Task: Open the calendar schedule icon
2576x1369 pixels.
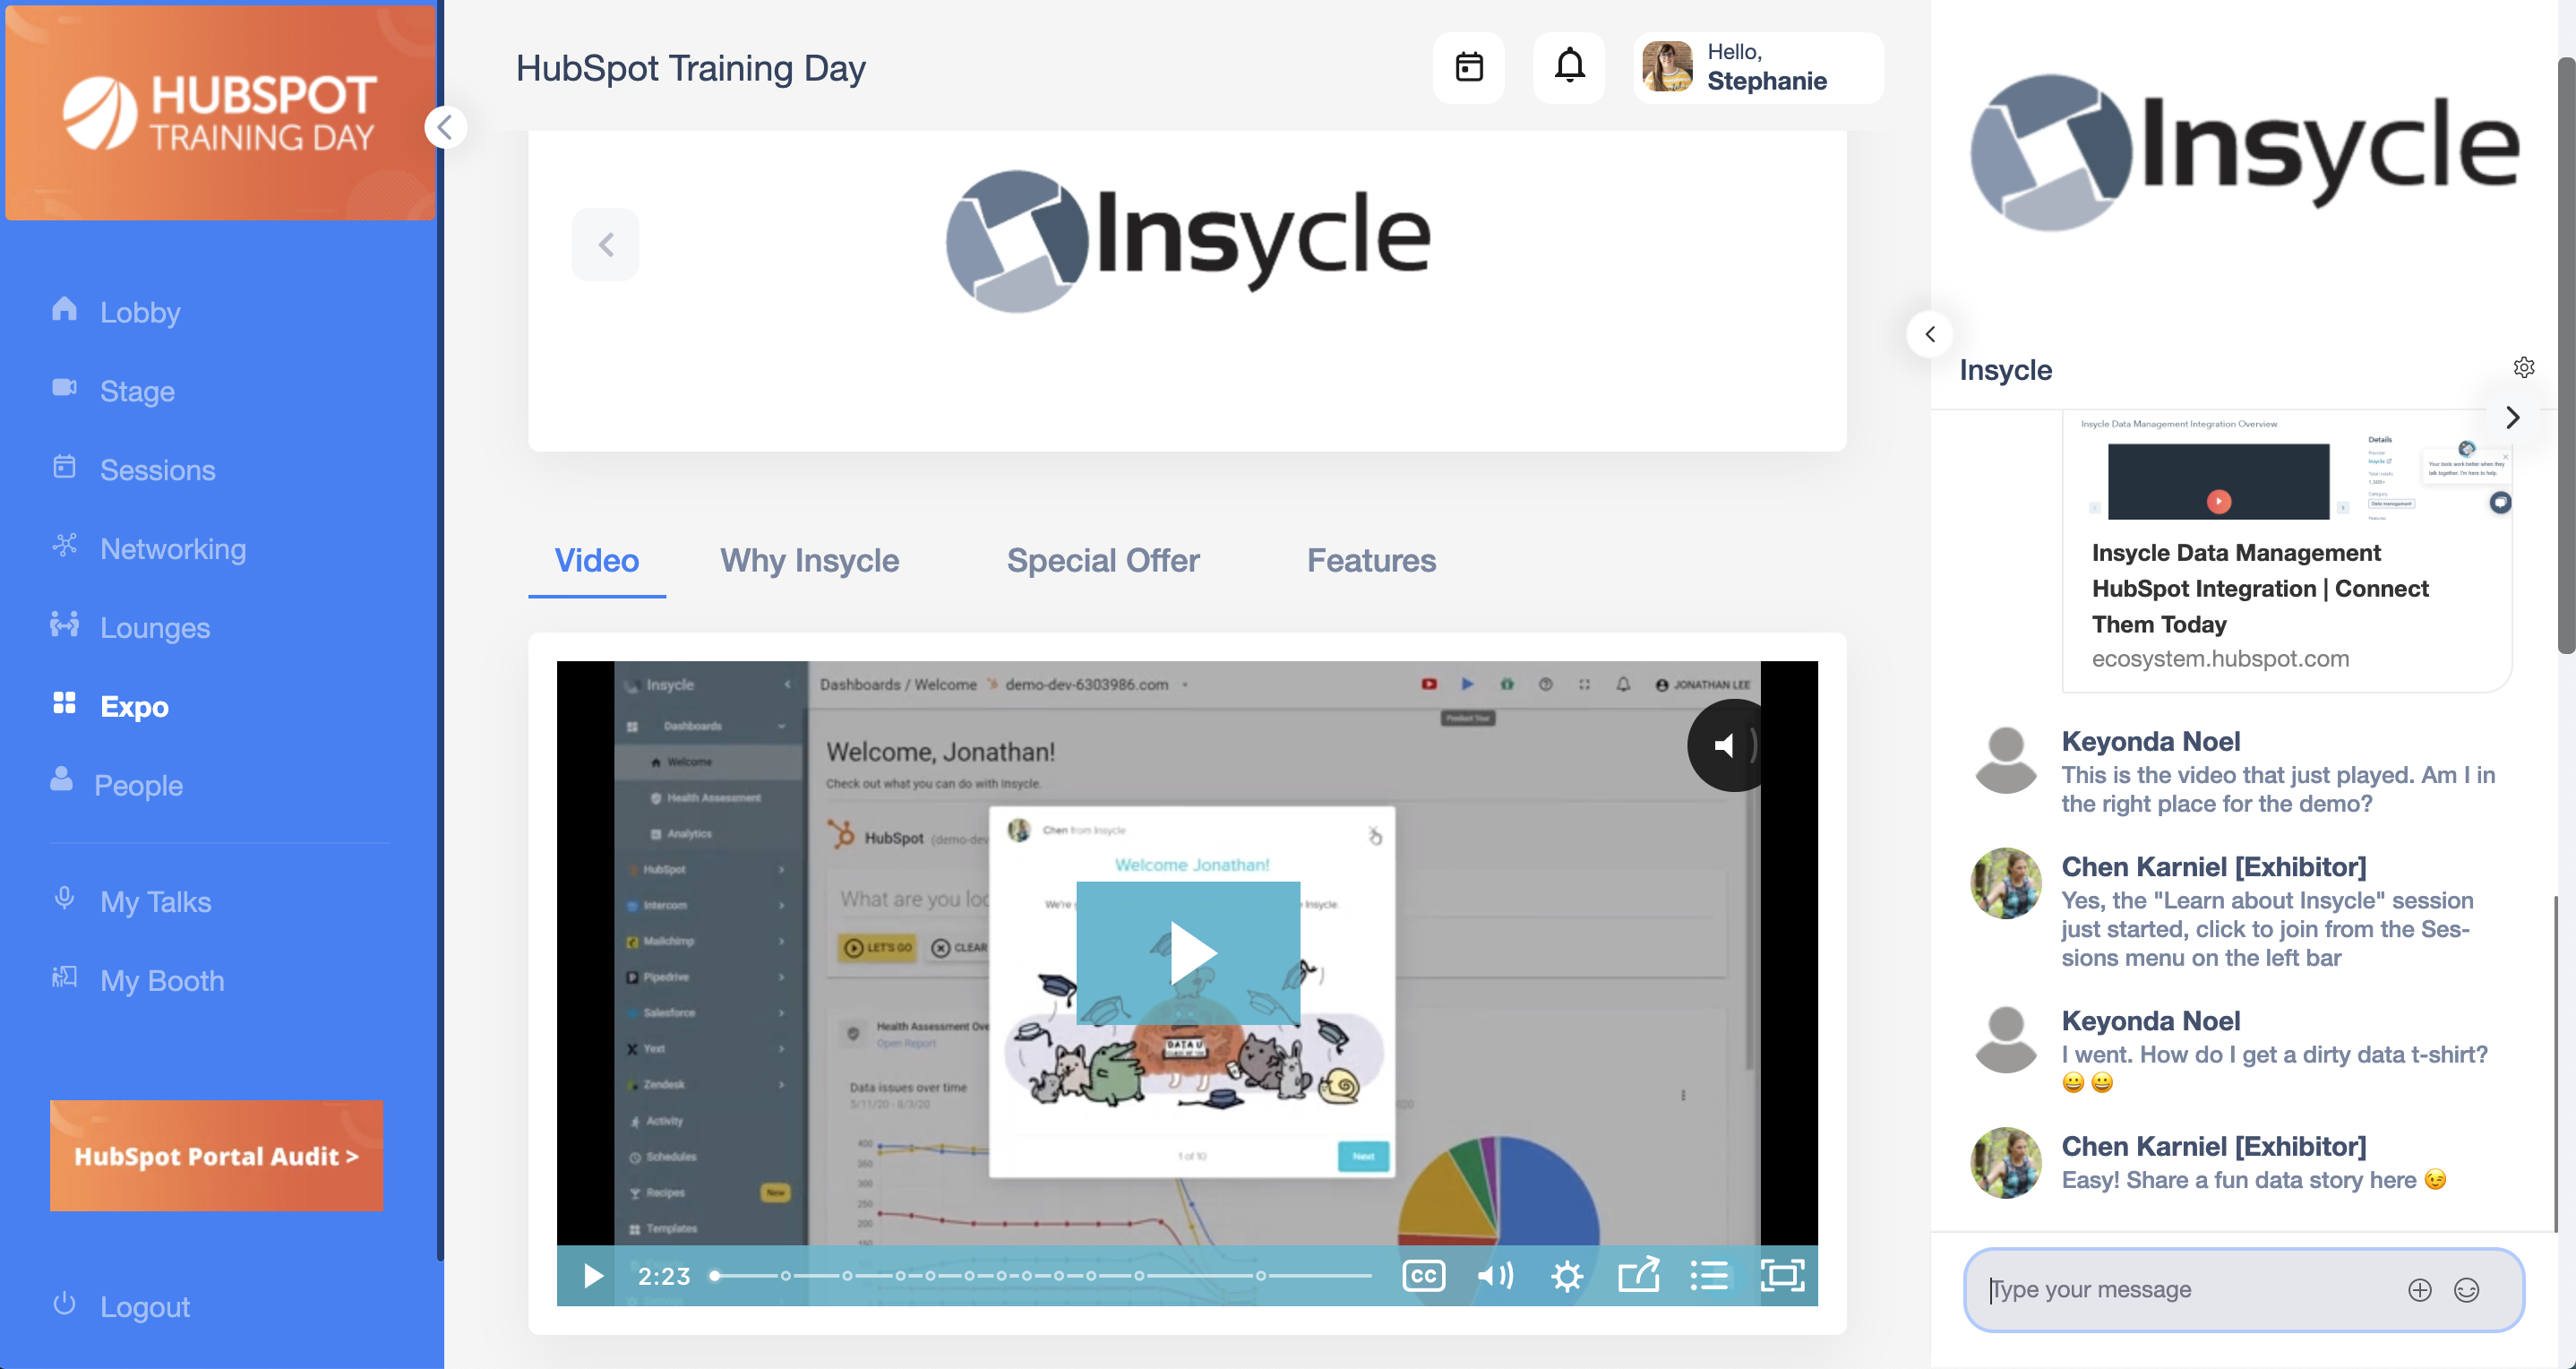Action: point(1469,67)
